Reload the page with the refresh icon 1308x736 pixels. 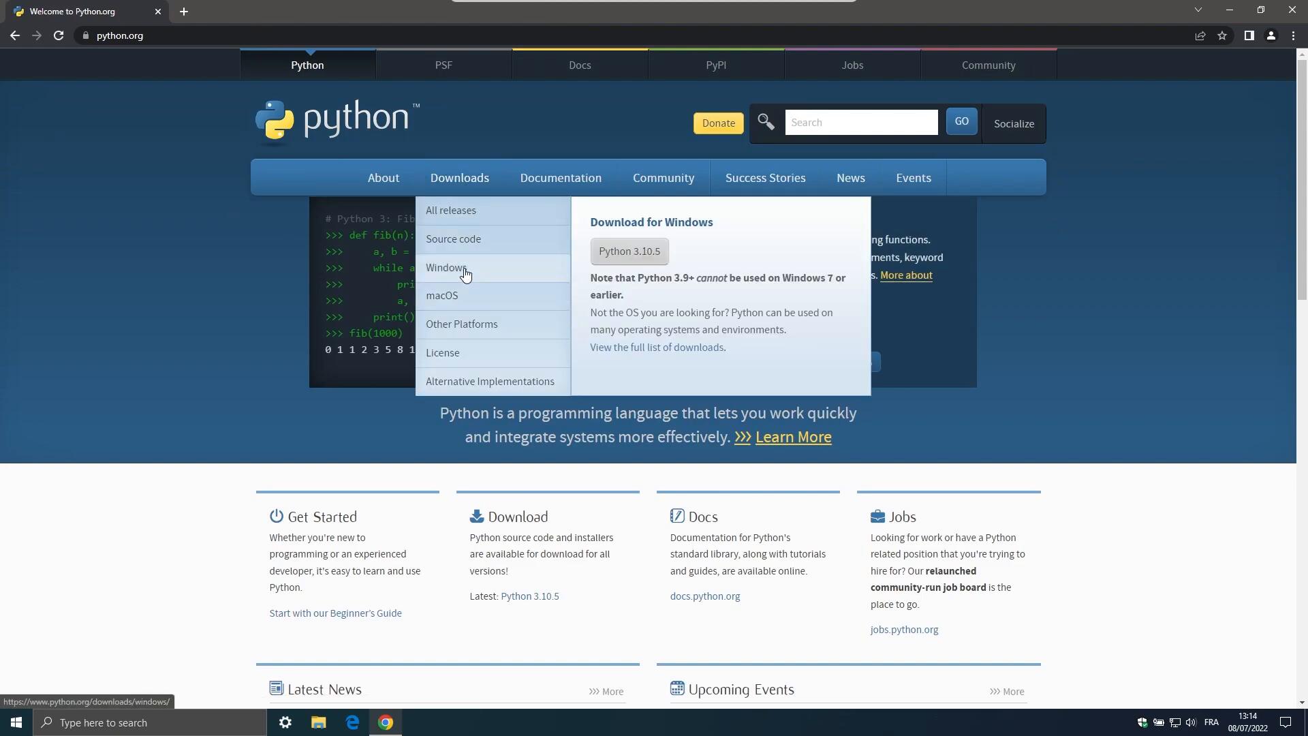pos(59,35)
